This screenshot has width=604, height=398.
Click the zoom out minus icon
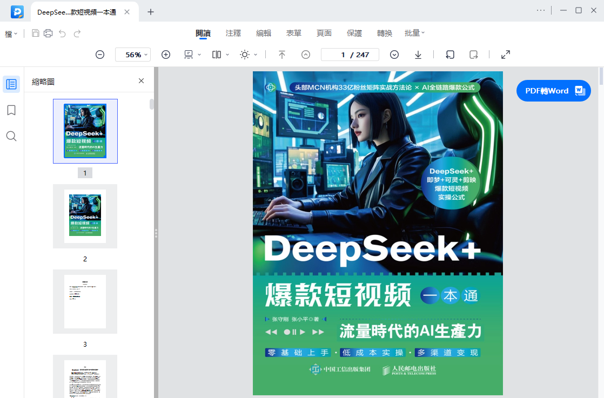pyautogui.click(x=100, y=55)
